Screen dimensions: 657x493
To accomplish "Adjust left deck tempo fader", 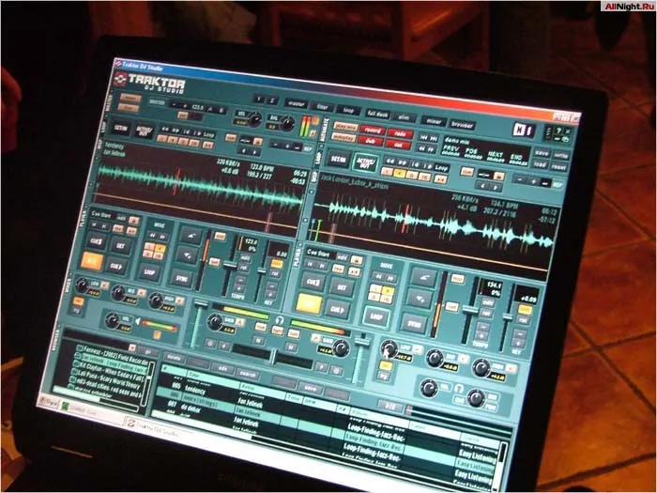I will tap(230, 265).
